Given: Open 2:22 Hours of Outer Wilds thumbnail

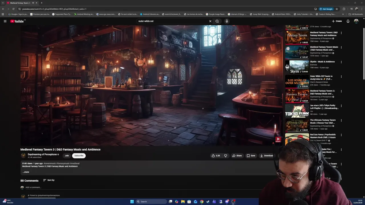Looking at the screenshot, I should coord(297,81).
